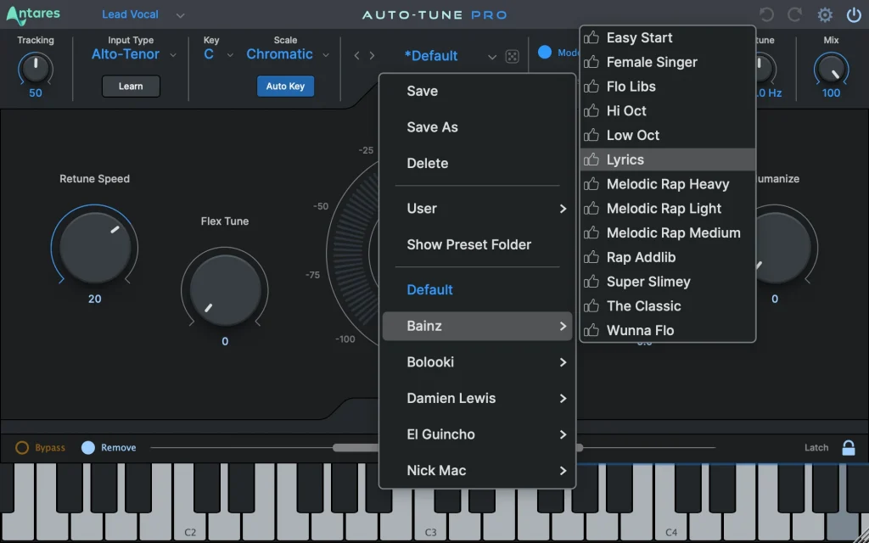Click the dice icon beside the preset name
869x543 pixels.
click(x=512, y=54)
